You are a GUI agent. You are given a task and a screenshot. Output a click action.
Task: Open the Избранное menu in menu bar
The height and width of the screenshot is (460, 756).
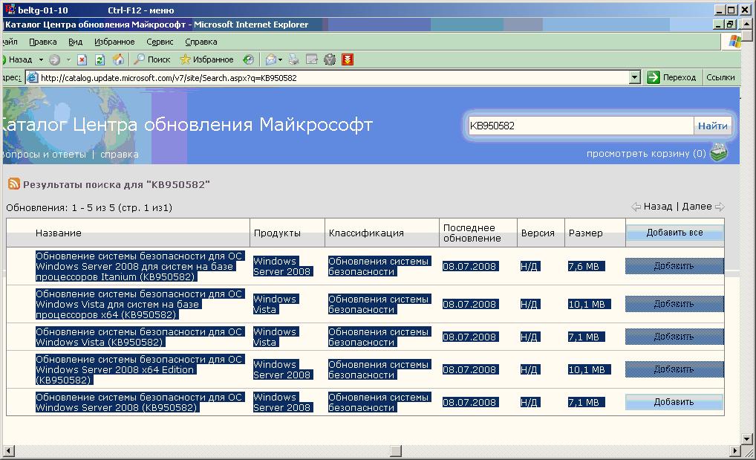(x=114, y=42)
